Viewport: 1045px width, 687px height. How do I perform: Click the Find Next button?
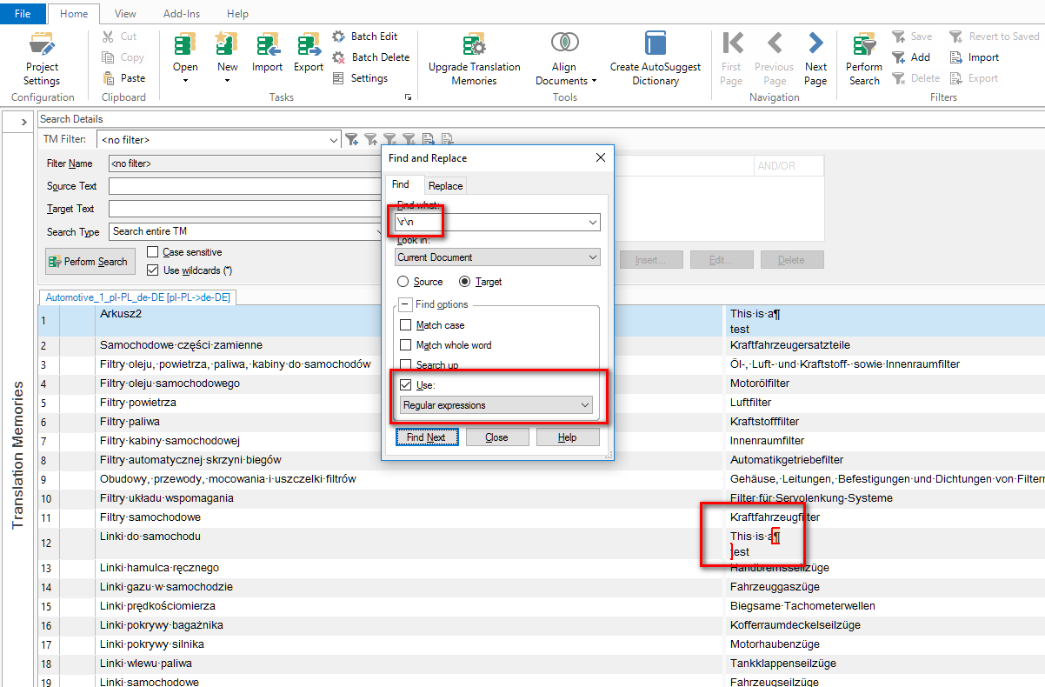pos(426,437)
